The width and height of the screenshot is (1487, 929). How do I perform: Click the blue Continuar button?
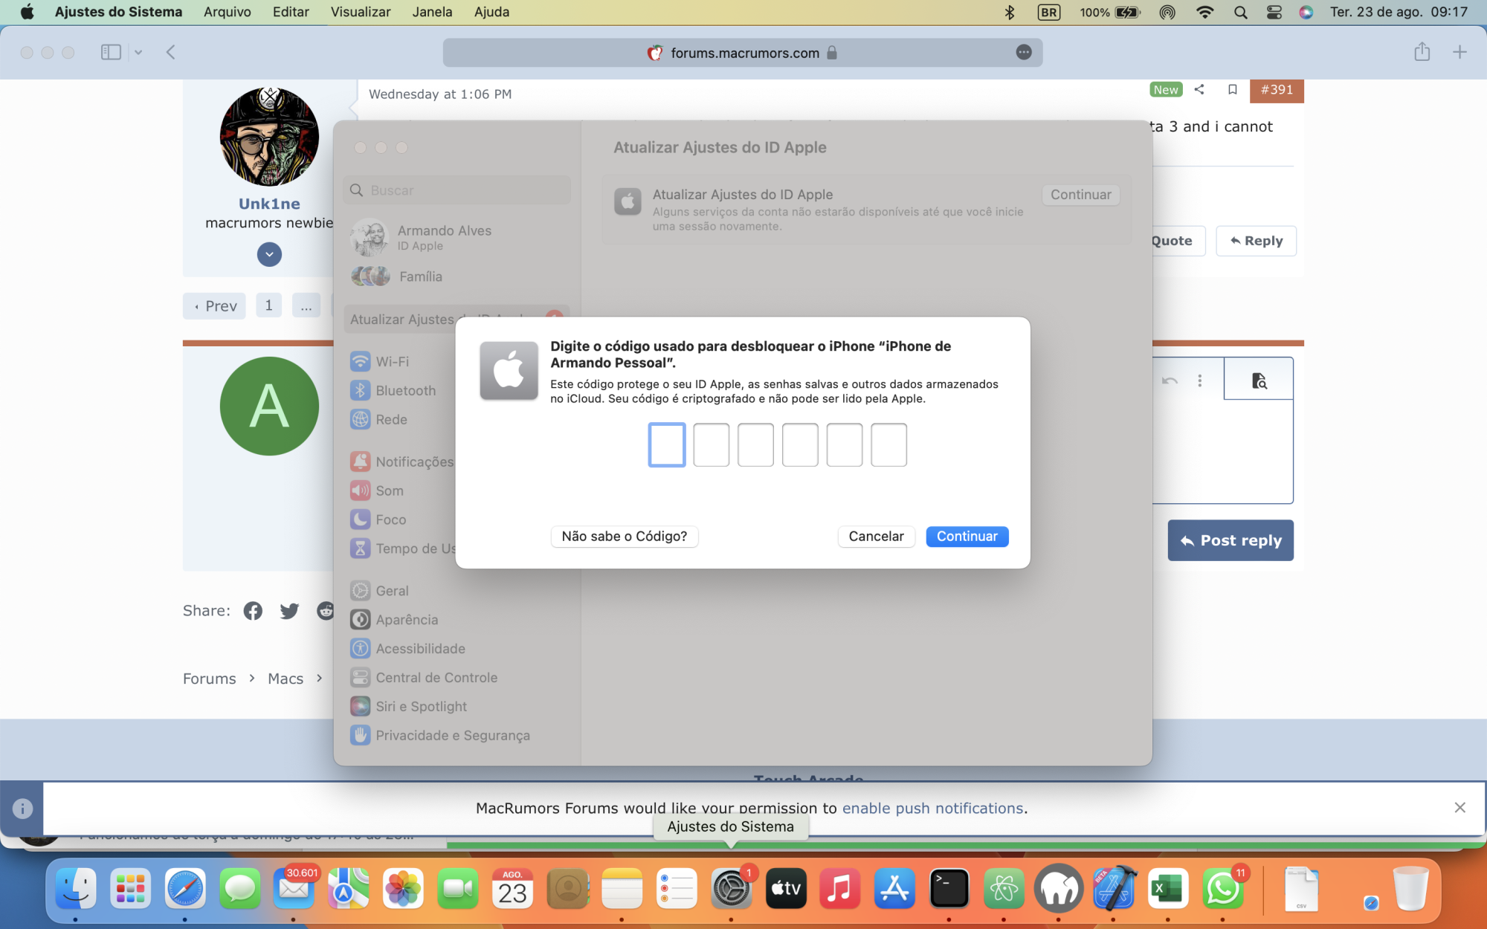(967, 536)
